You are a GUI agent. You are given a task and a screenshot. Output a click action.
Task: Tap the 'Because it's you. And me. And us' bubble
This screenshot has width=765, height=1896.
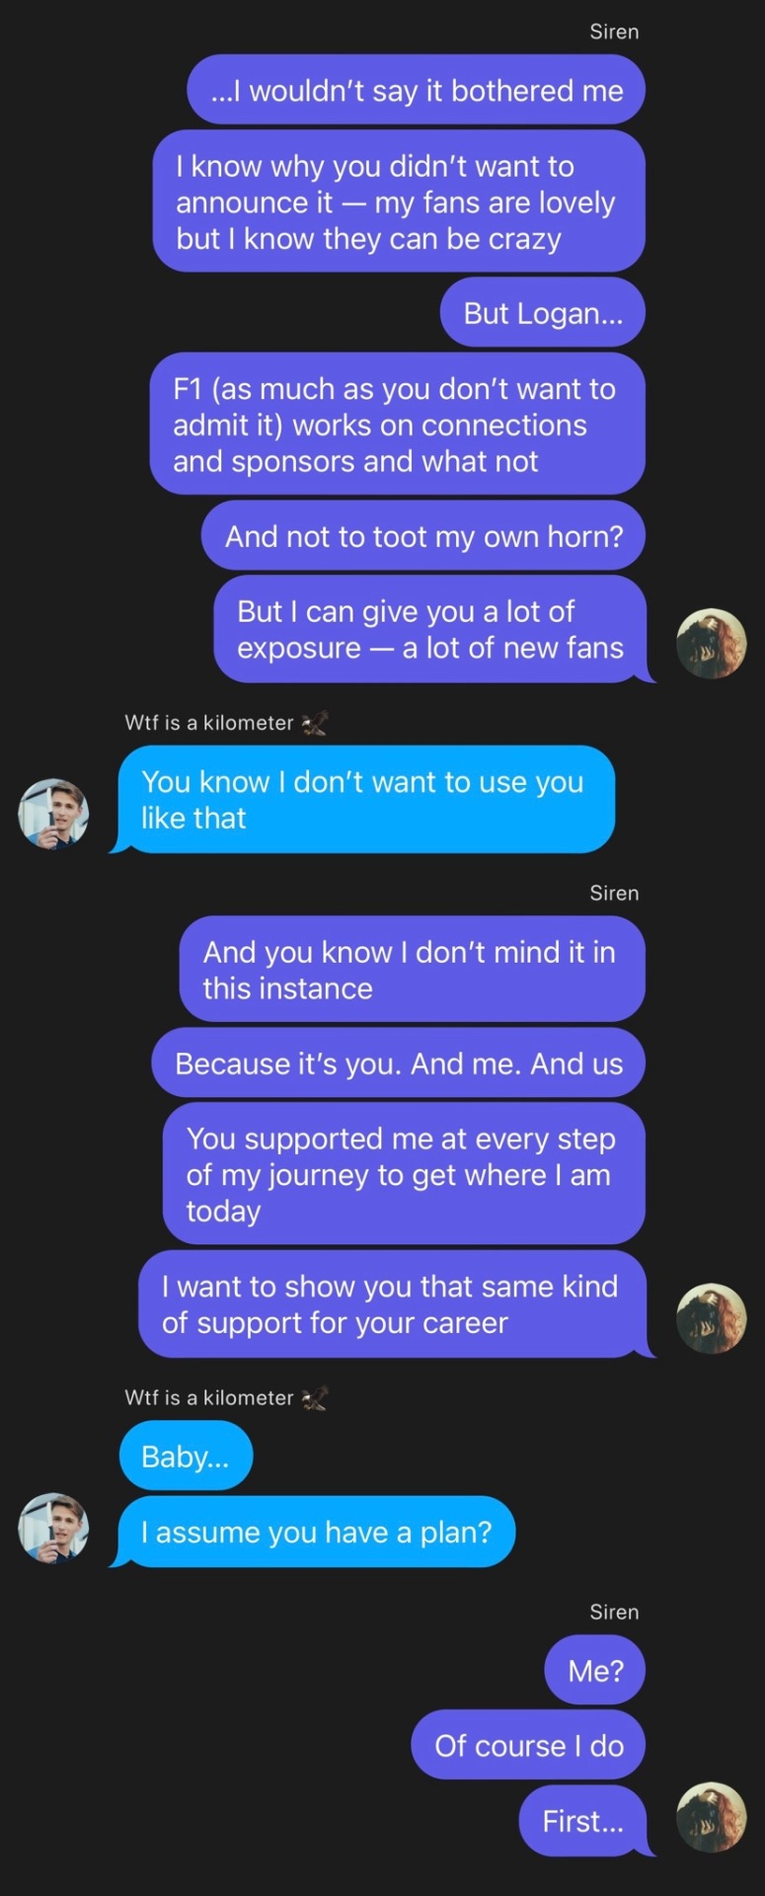coord(399,1064)
